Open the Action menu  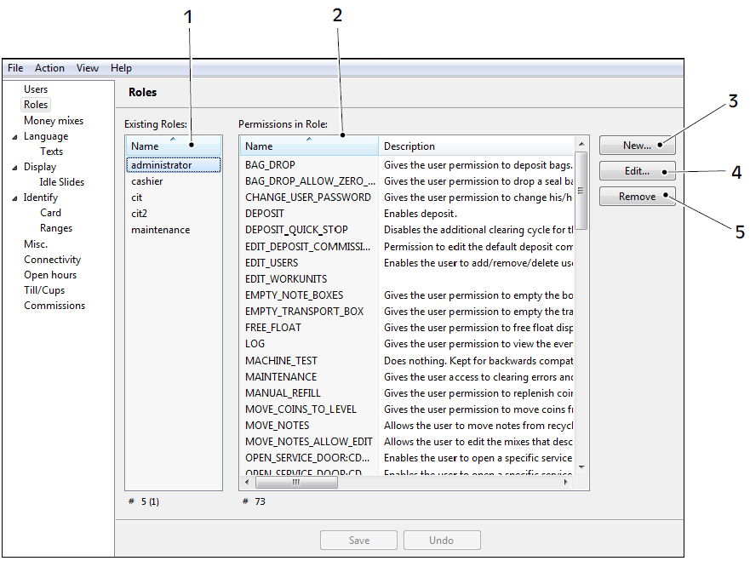49,68
